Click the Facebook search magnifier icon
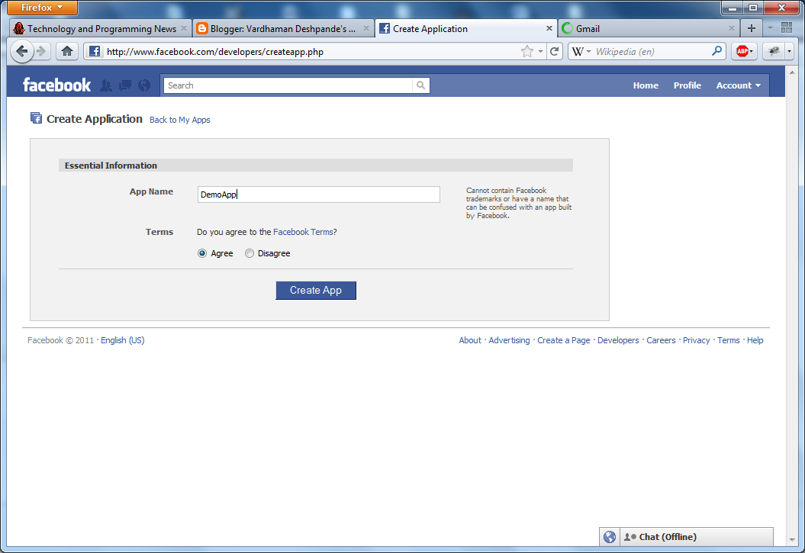The width and height of the screenshot is (805, 553). tap(420, 85)
